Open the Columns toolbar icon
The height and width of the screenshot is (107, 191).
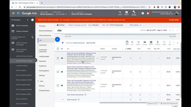pyautogui.click(x=145, y=43)
